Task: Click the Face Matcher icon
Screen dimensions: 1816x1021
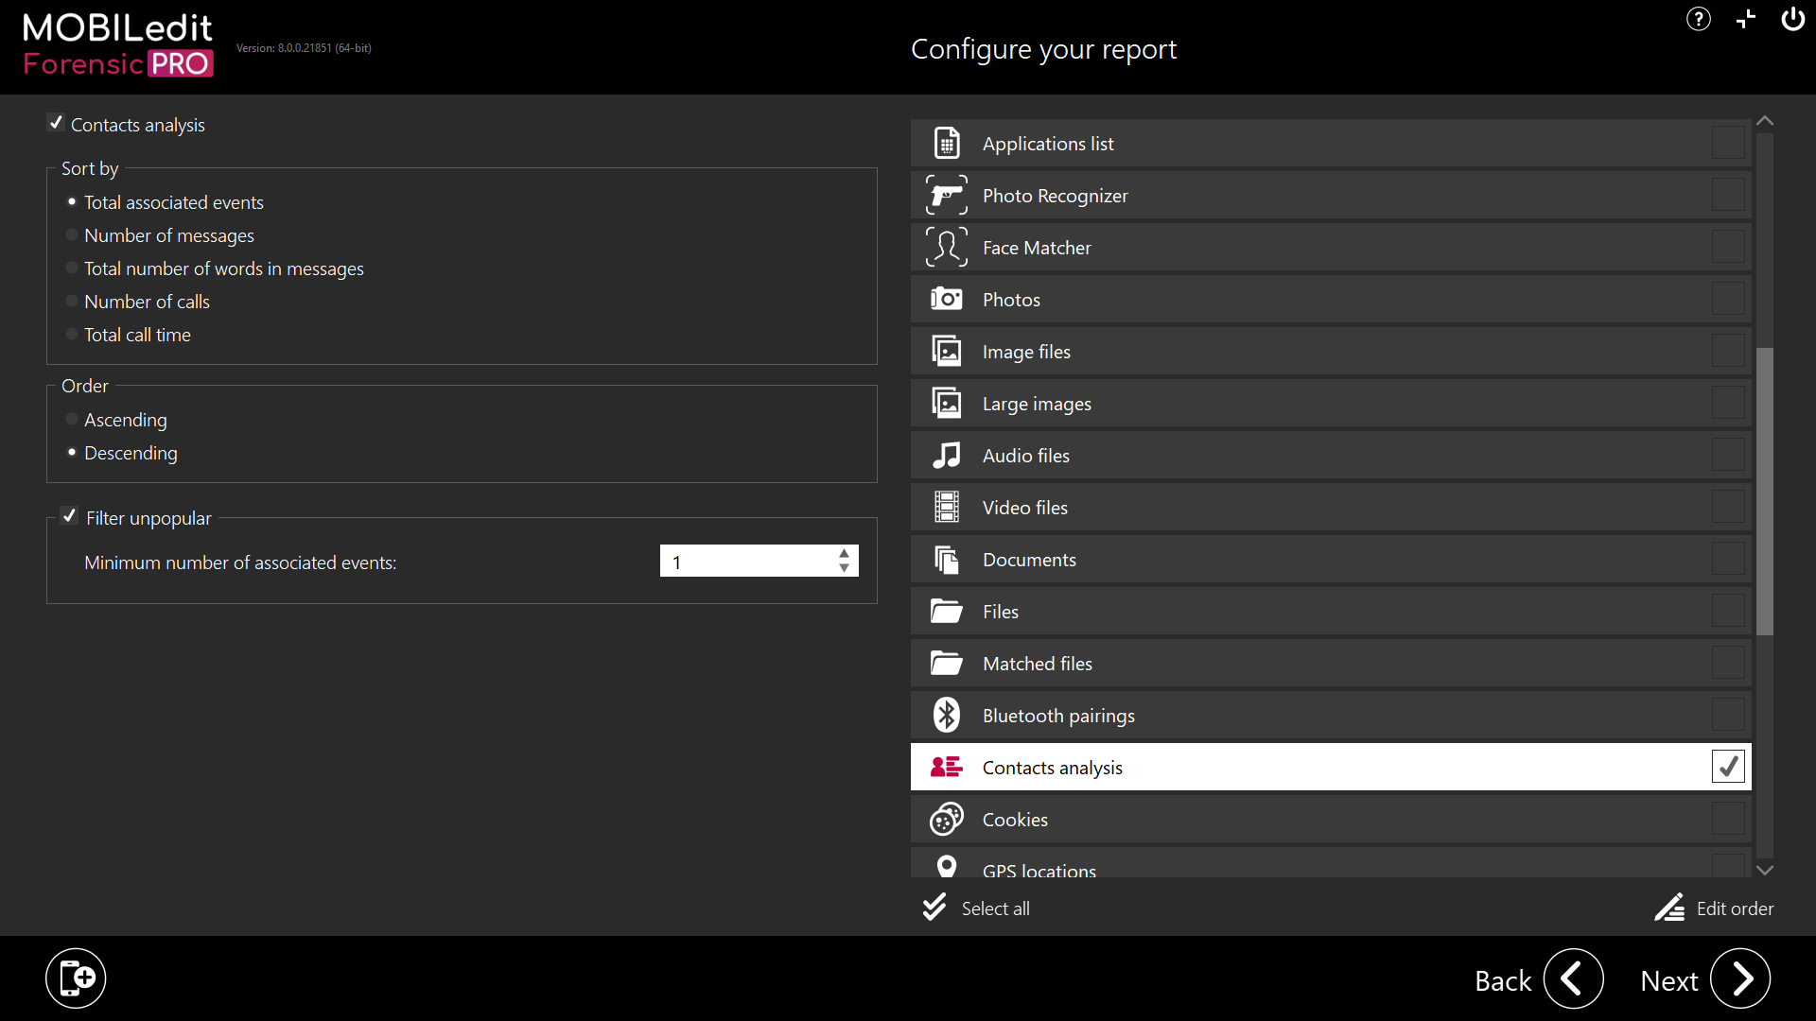Action: pos(946,248)
